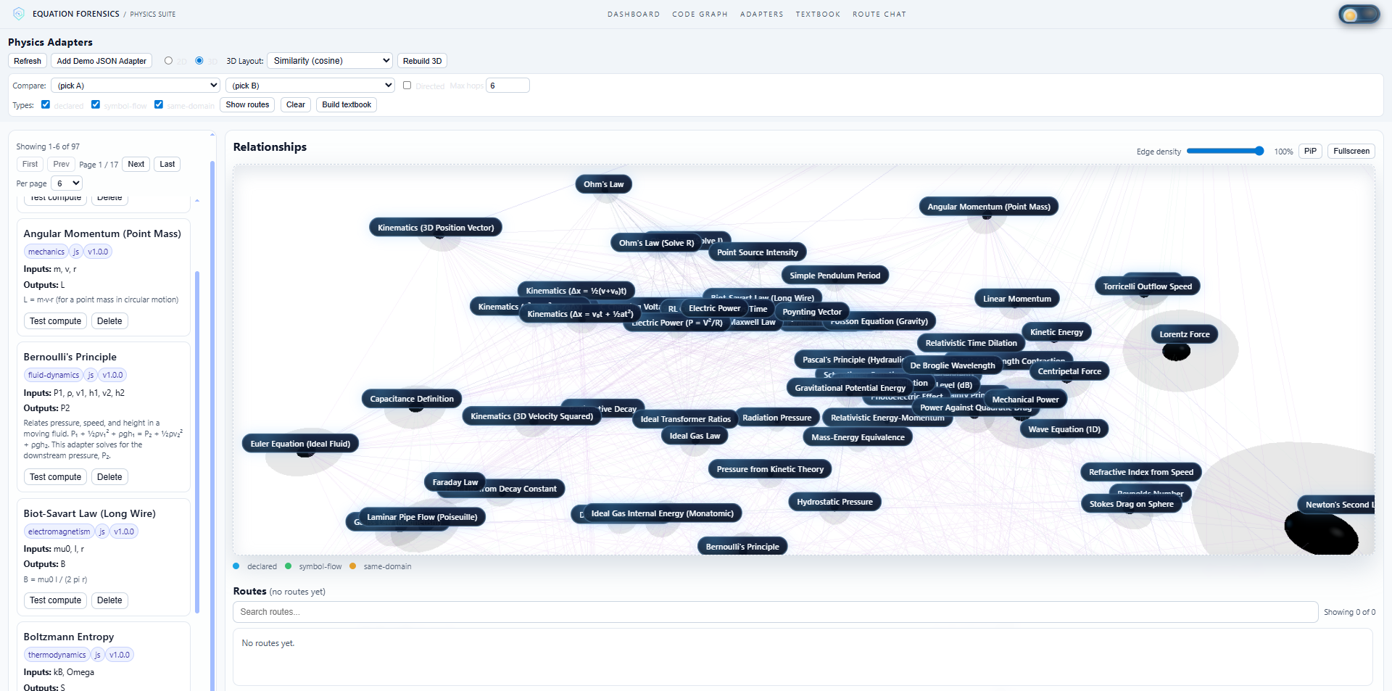Open the Per page dropdown

67,183
